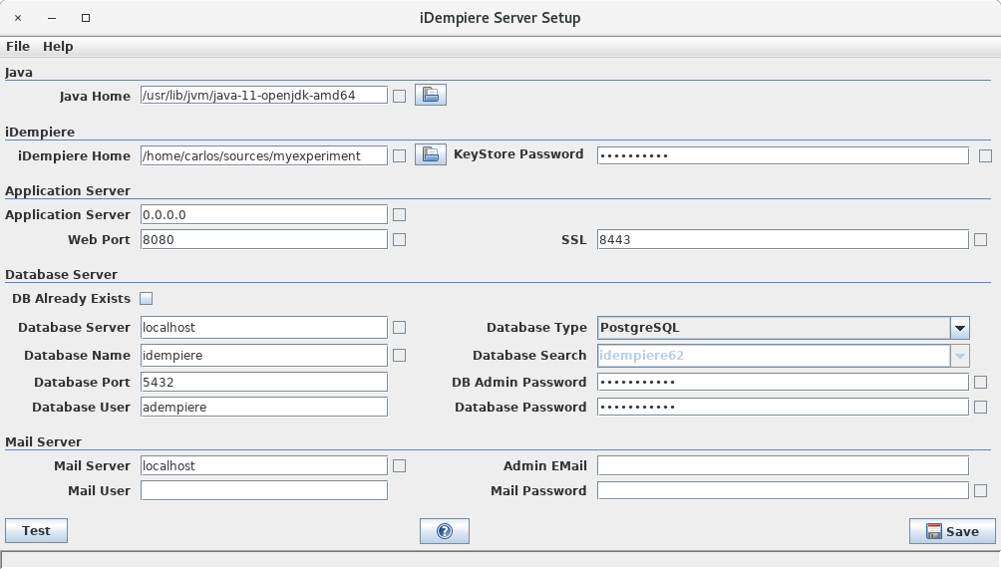1001x569 pixels.
Task: Browse for iDempiere Home folder
Action: coord(431,155)
